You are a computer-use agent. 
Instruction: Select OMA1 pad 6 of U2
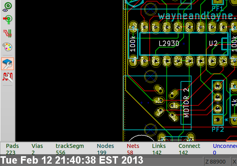167,27
